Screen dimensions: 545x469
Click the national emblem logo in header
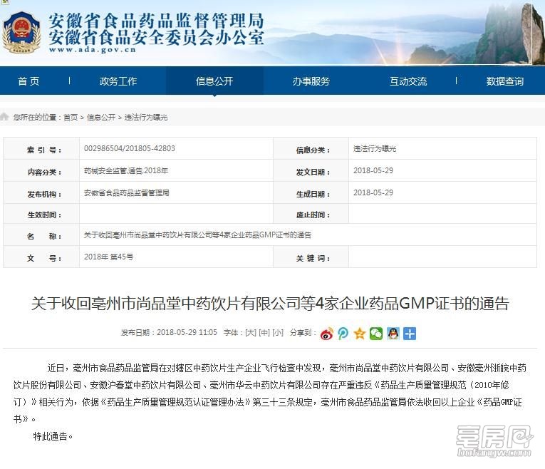21,32
